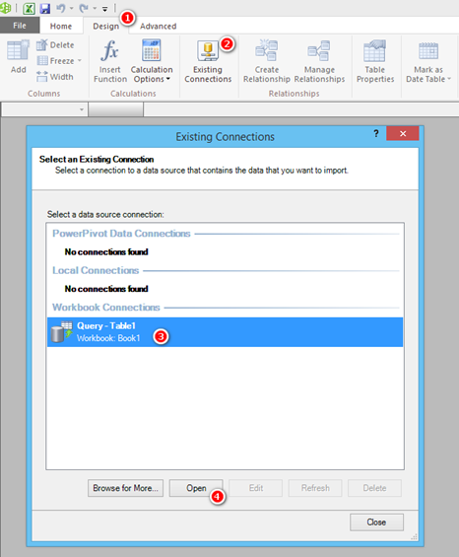The image size is (459, 557).
Task: Open the Insert Function fx tool
Action: [x=110, y=61]
